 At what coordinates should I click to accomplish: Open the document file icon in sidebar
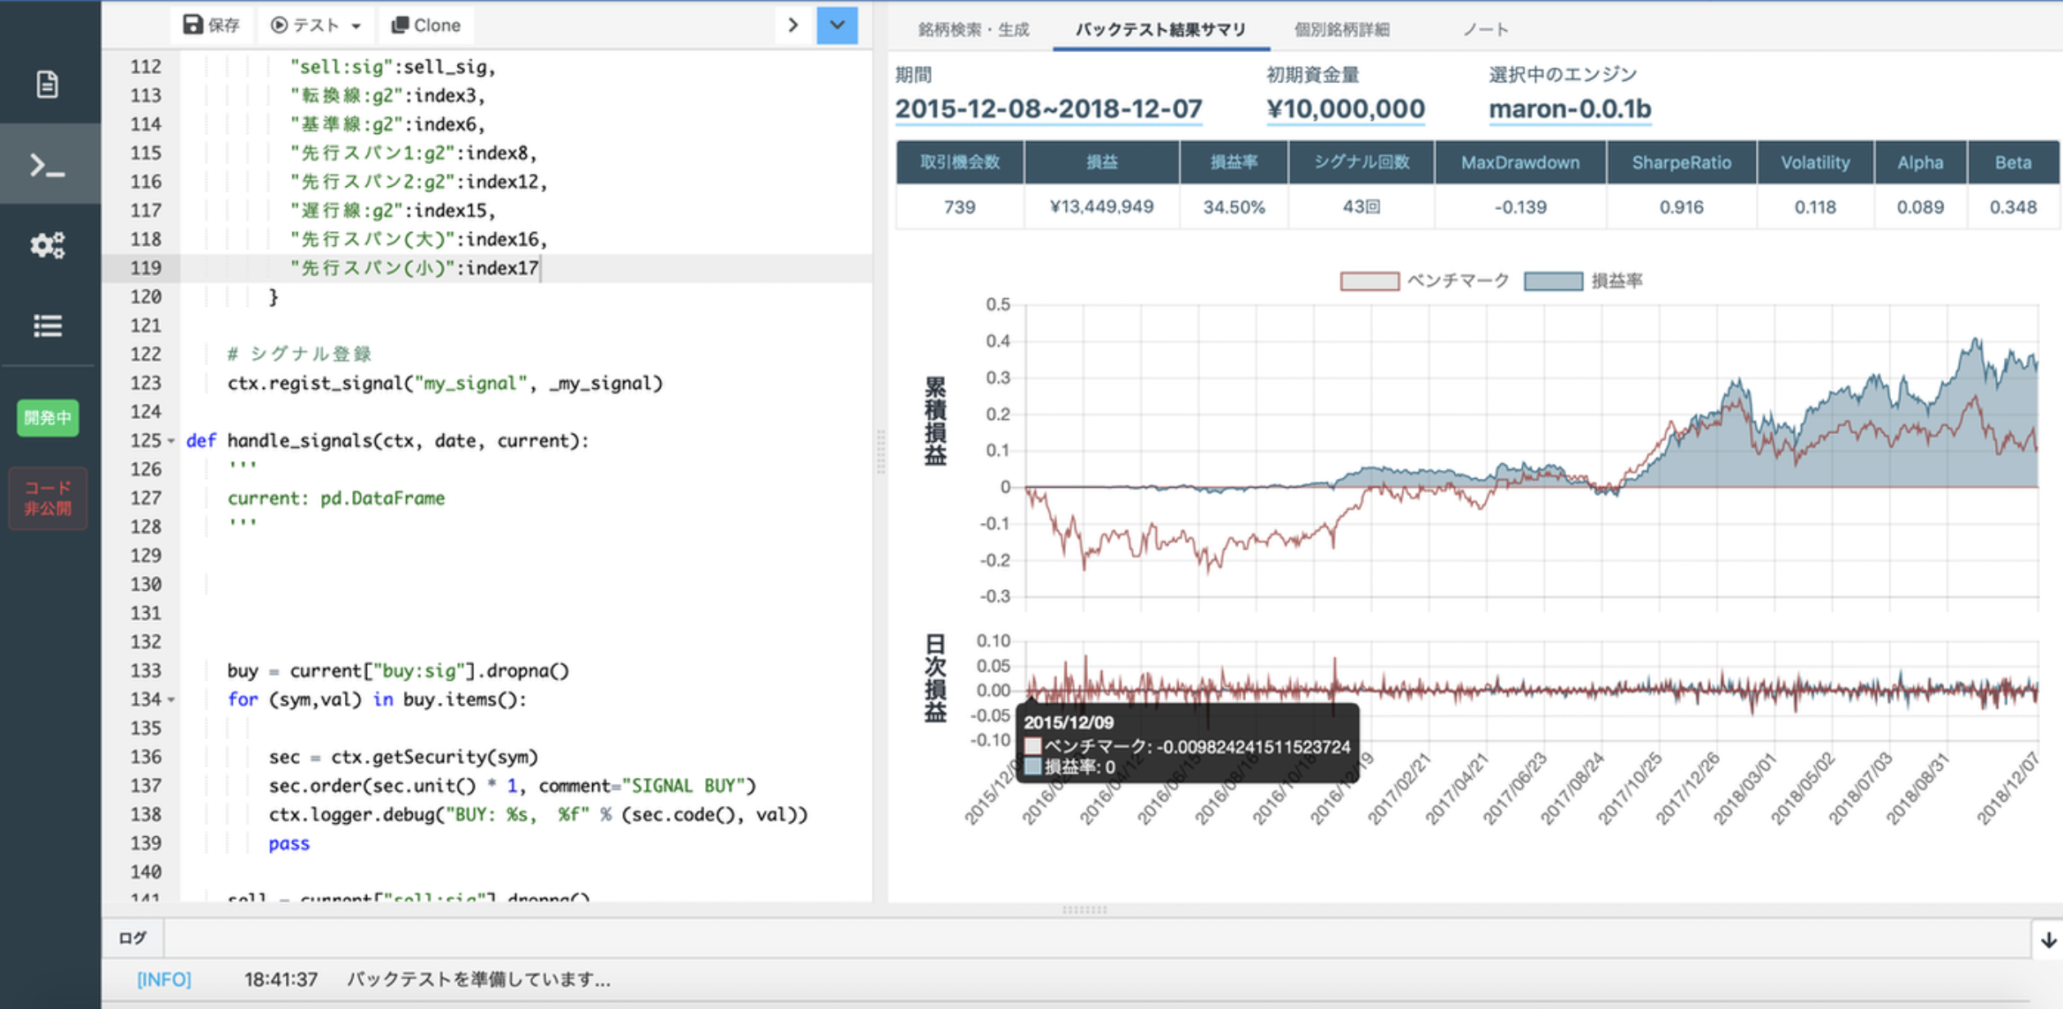pyautogui.click(x=48, y=85)
